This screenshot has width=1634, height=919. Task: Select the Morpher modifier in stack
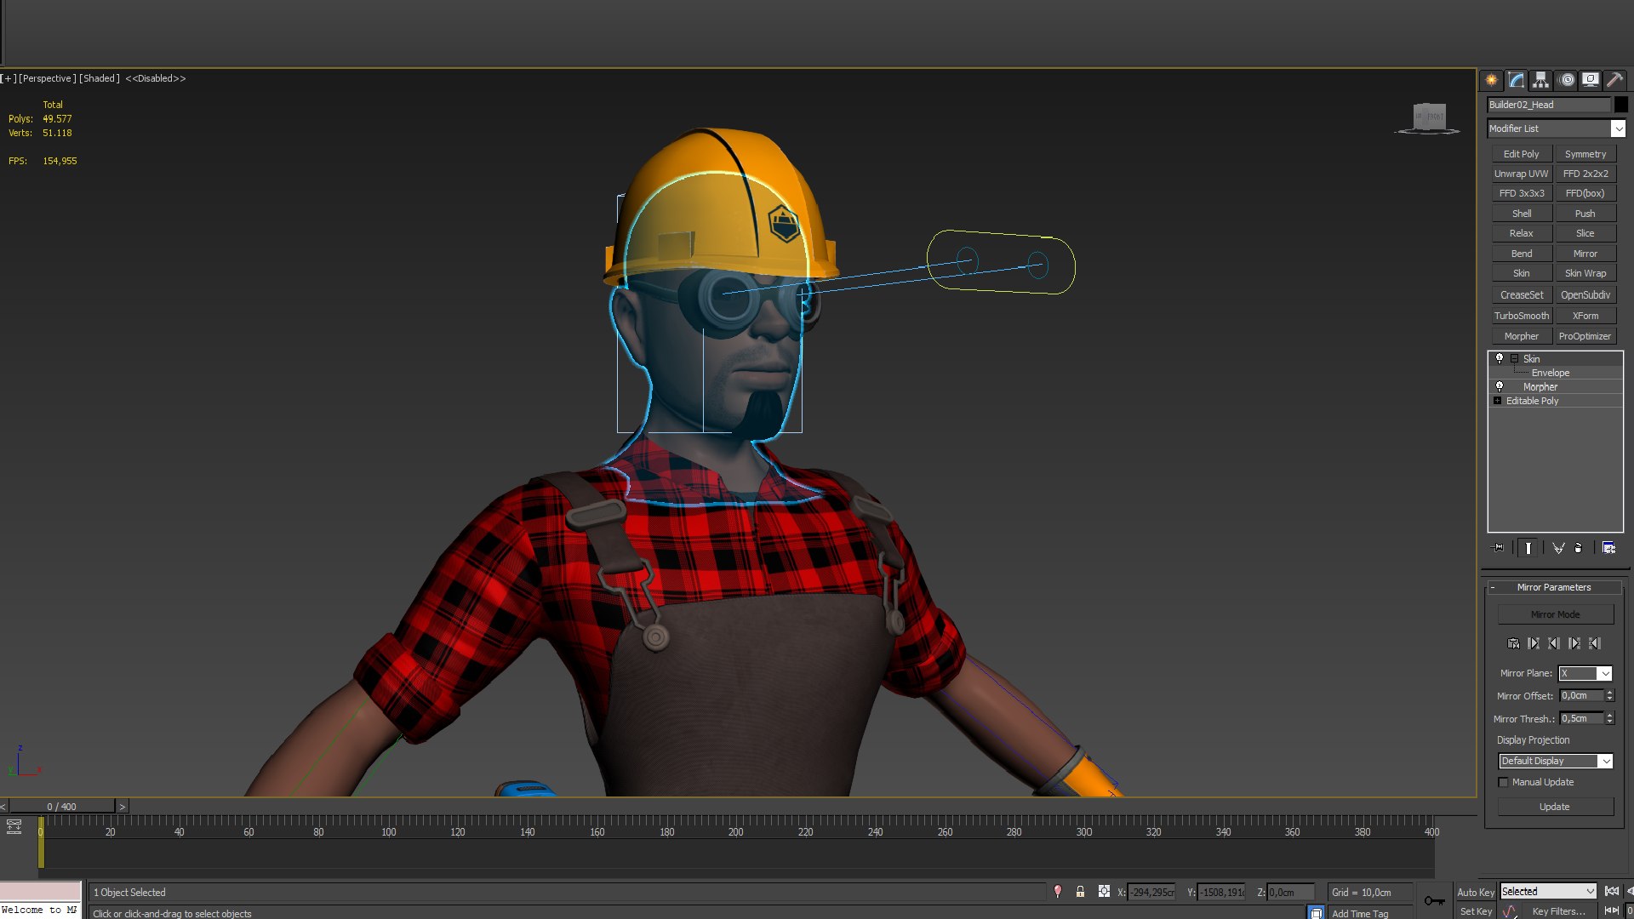pos(1540,386)
